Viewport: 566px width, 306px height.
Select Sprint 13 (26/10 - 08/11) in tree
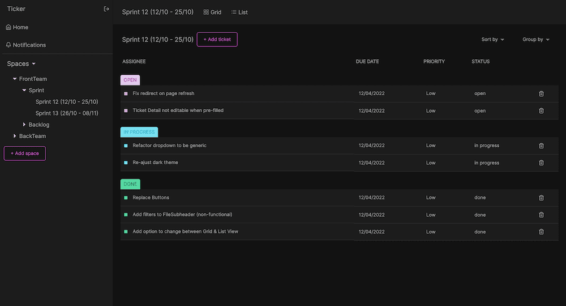67,113
